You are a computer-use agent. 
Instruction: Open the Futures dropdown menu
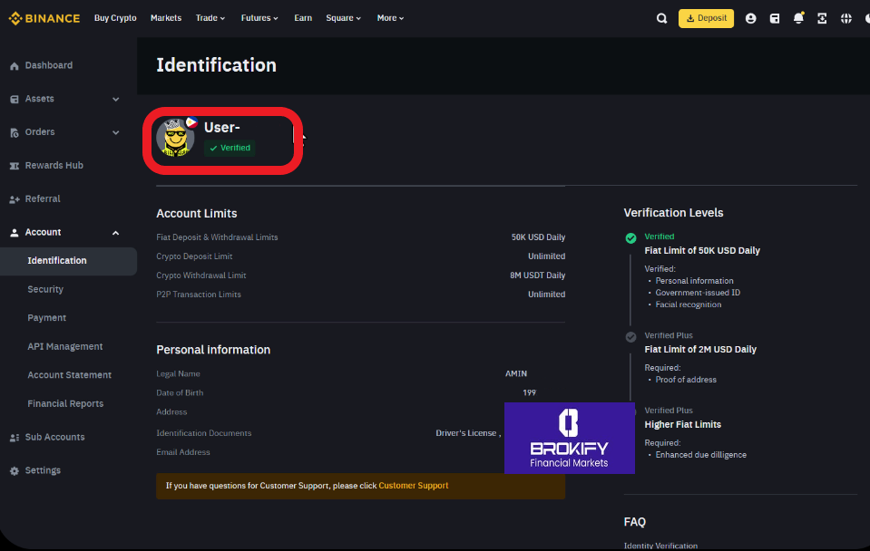(x=259, y=18)
